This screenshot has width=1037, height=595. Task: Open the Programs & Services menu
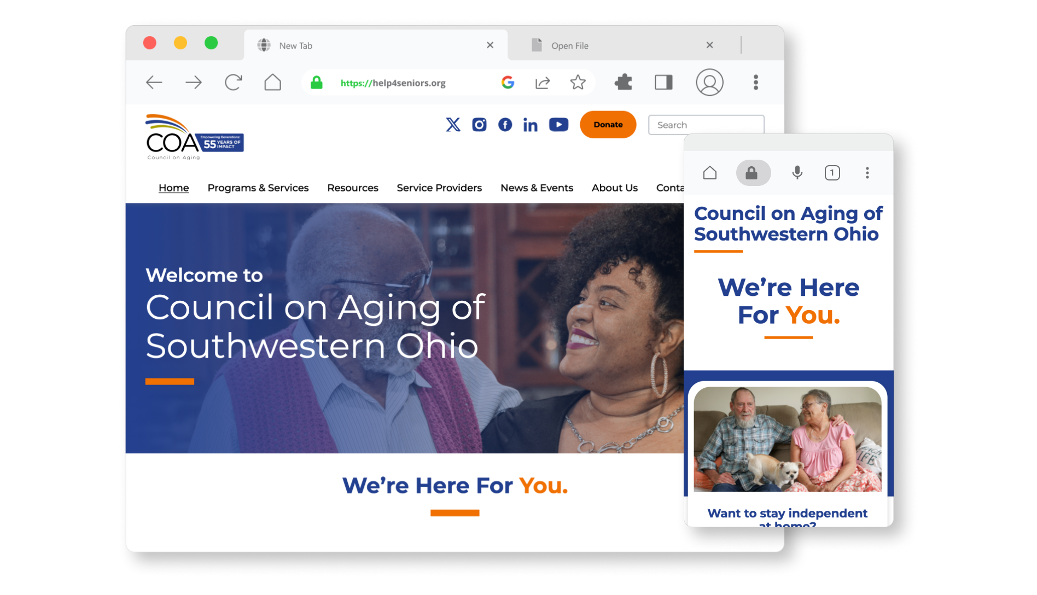click(x=258, y=188)
